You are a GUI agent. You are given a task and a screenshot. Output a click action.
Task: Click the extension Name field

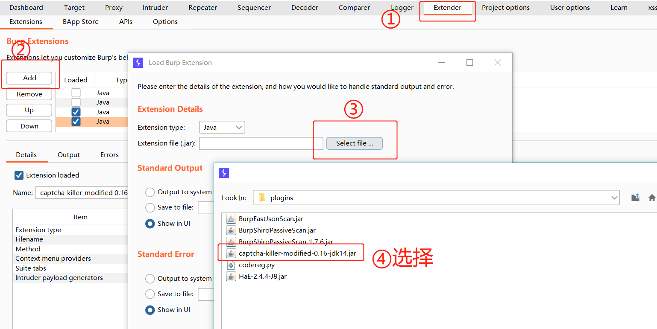[82, 193]
